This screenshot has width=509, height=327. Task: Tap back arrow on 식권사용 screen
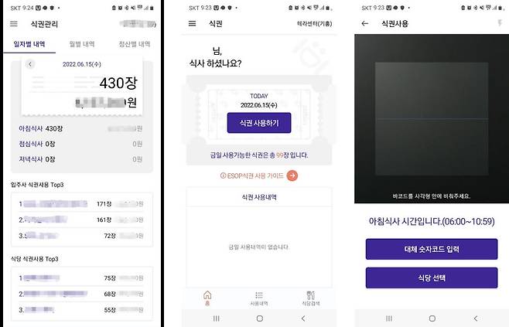tap(365, 23)
